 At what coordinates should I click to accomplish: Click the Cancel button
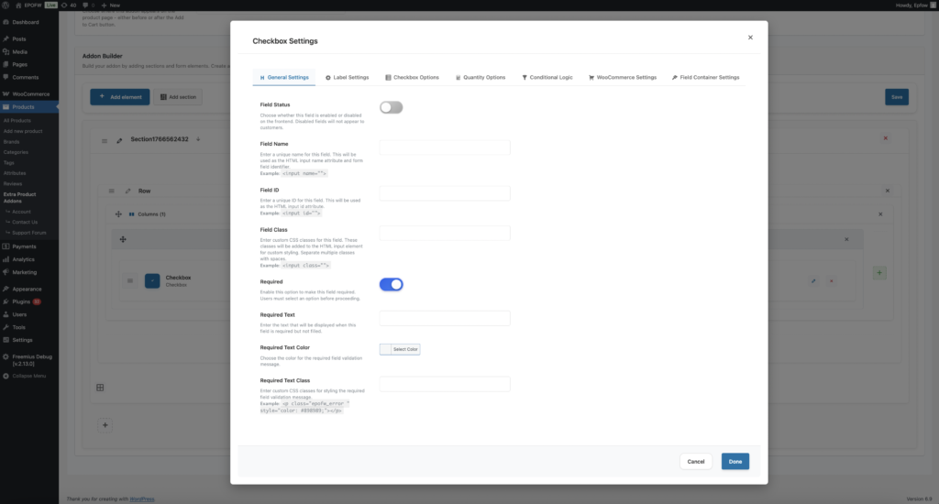click(x=696, y=461)
